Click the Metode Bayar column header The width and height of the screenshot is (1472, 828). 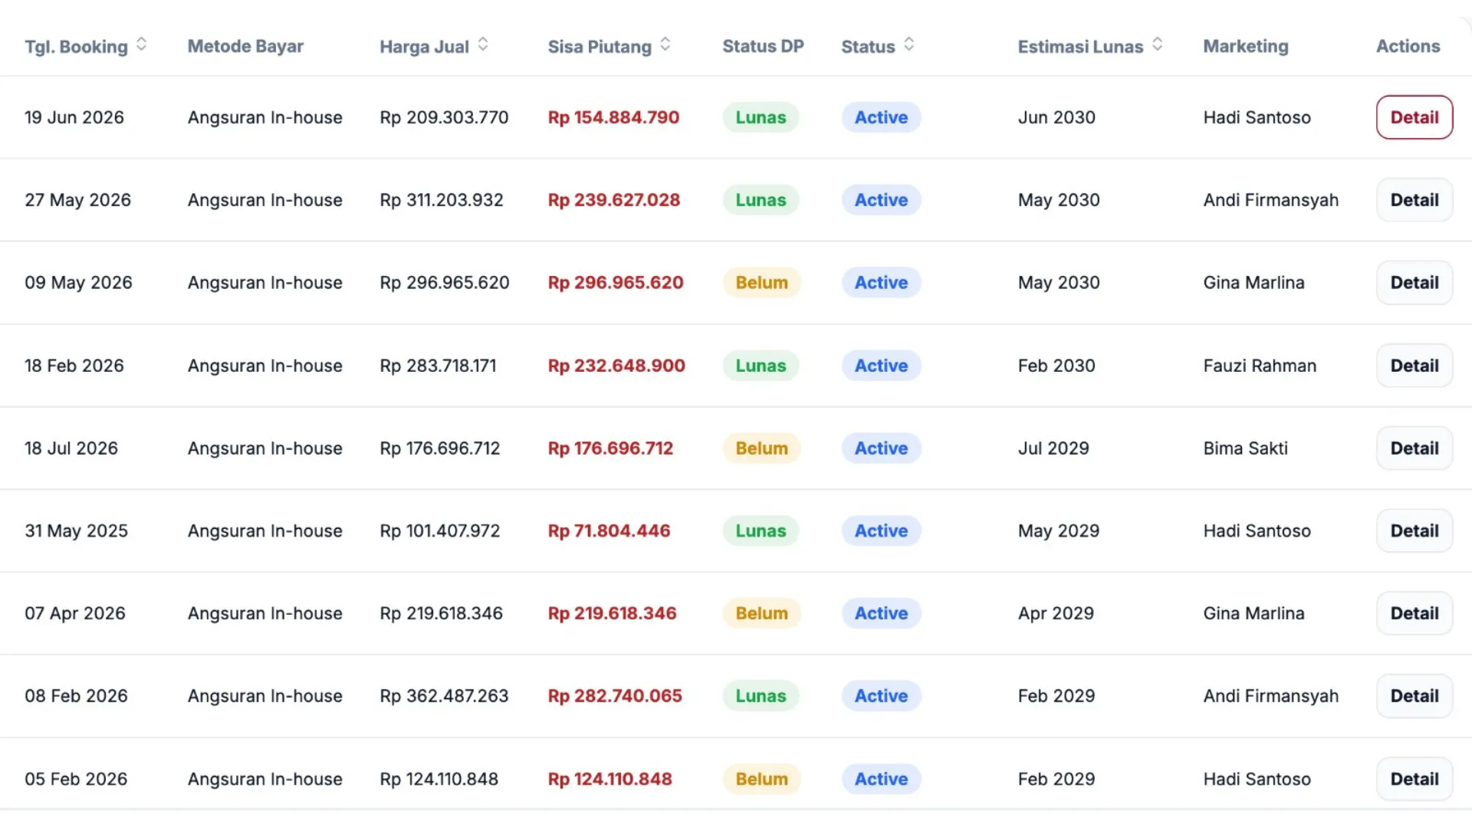tap(245, 46)
